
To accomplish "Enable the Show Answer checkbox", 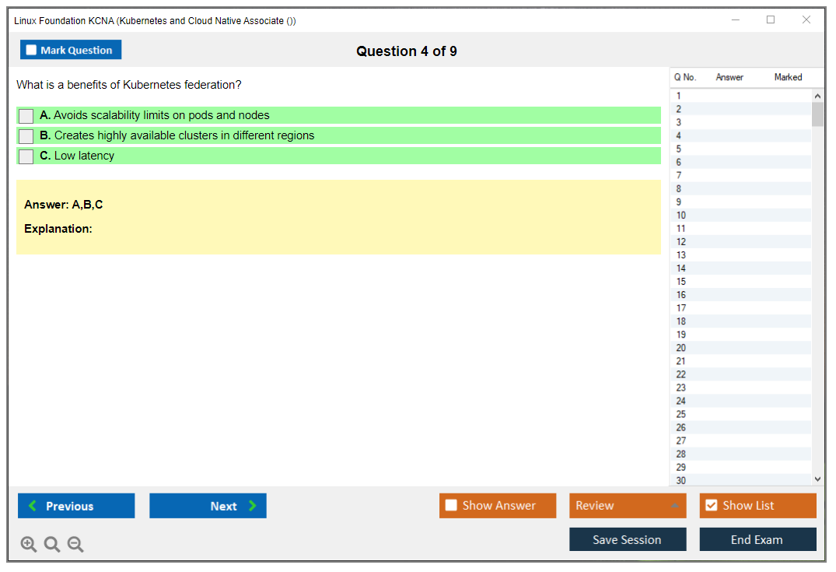I will pos(451,506).
